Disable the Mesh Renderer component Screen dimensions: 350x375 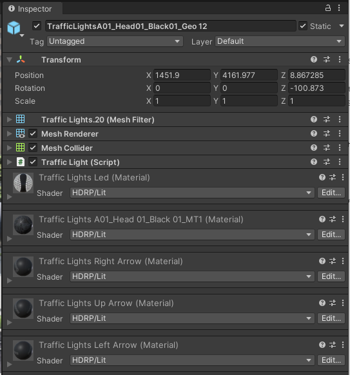[33, 133]
